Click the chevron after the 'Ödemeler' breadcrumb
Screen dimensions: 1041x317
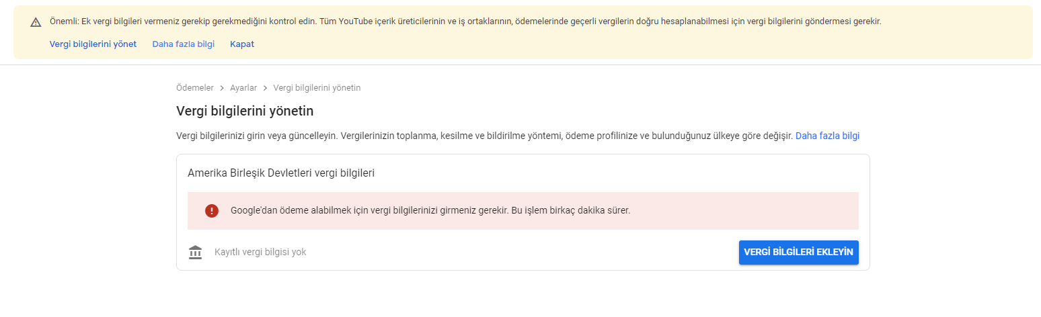click(222, 88)
